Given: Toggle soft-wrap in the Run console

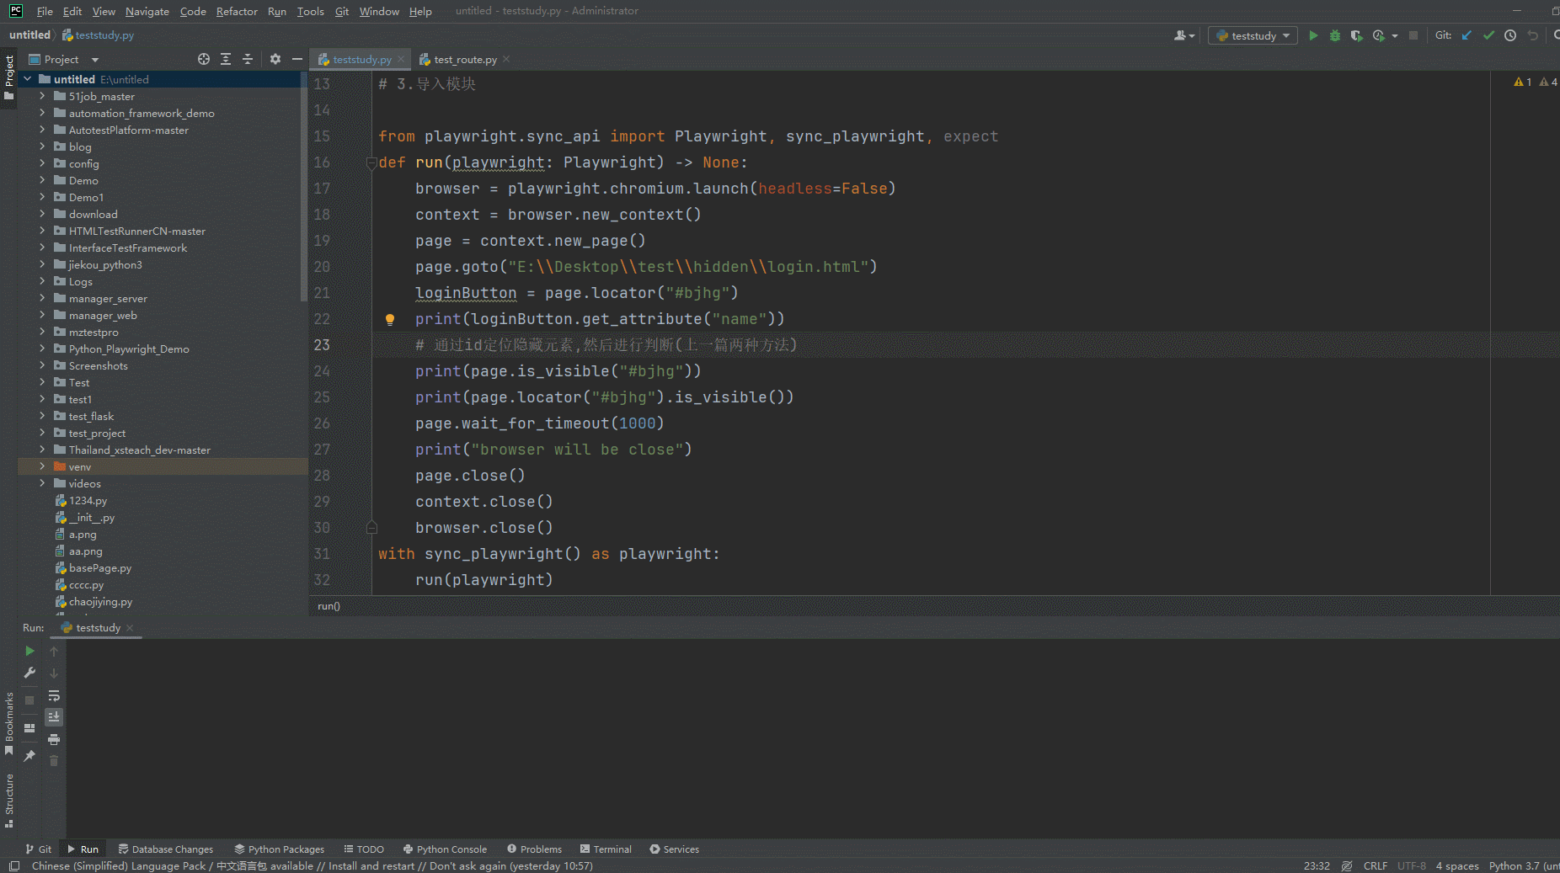Looking at the screenshot, I should pyautogui.click(x=54, y=695).
